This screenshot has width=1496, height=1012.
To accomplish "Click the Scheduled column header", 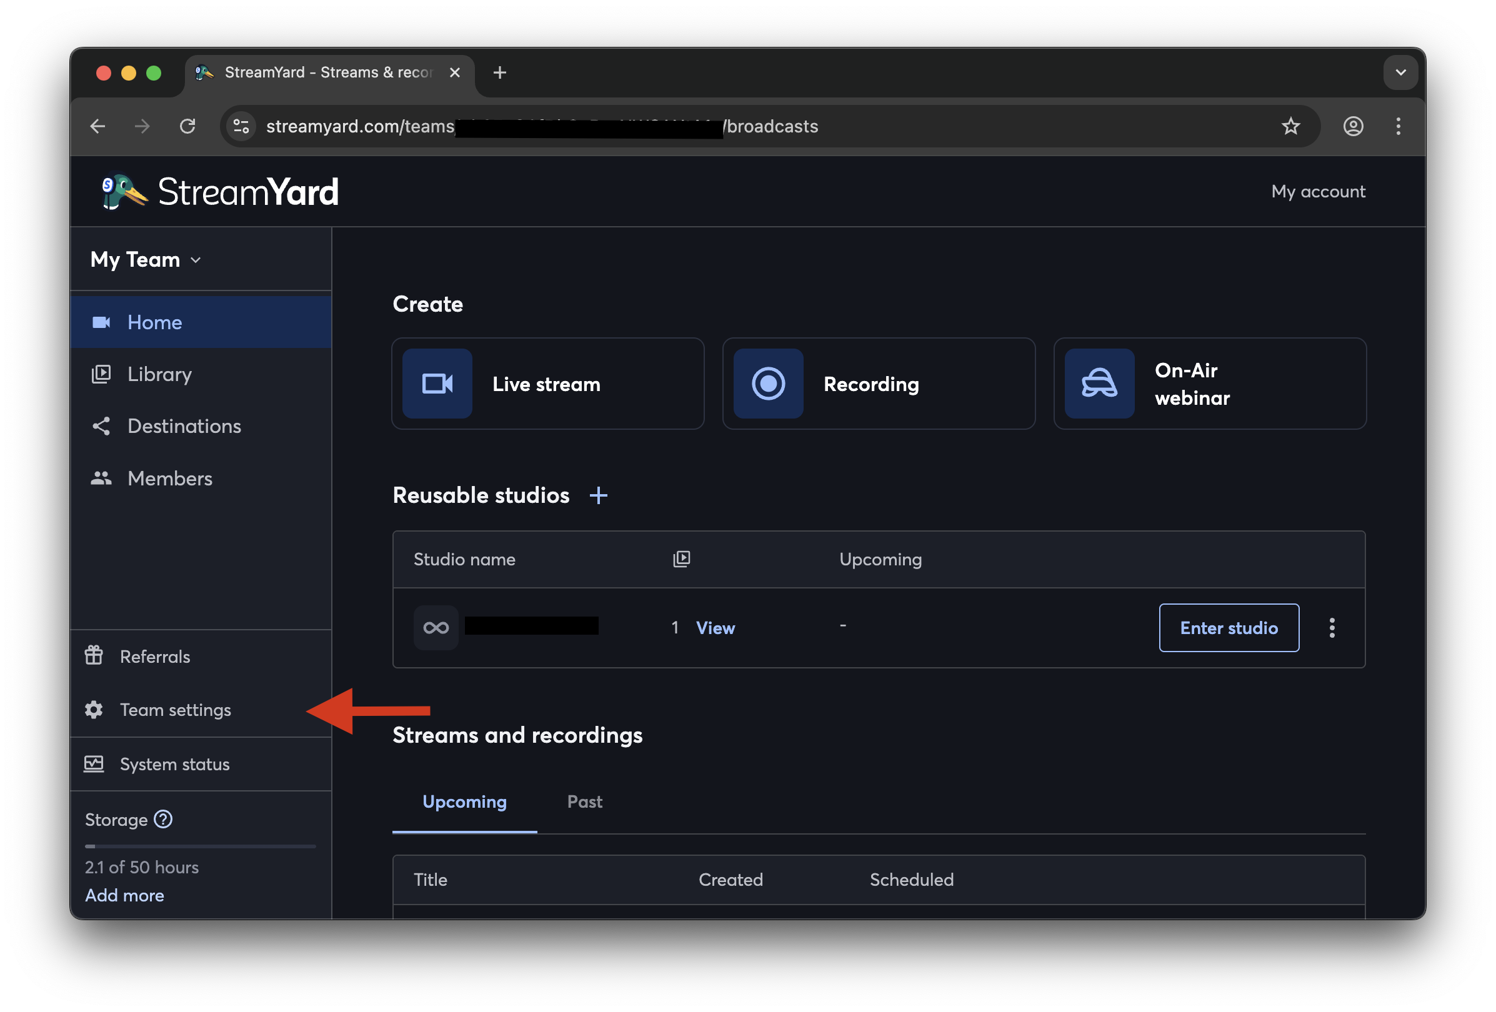I will tap(912, 880).
